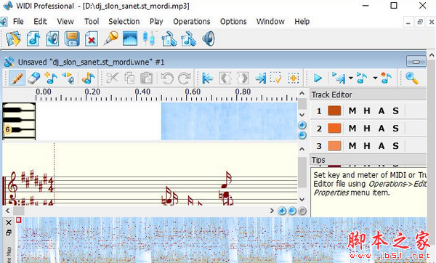Viewport: 436px width, 263px height.
Task: Click the piano roll scrollbar up arrow
Action: point(302,94)
